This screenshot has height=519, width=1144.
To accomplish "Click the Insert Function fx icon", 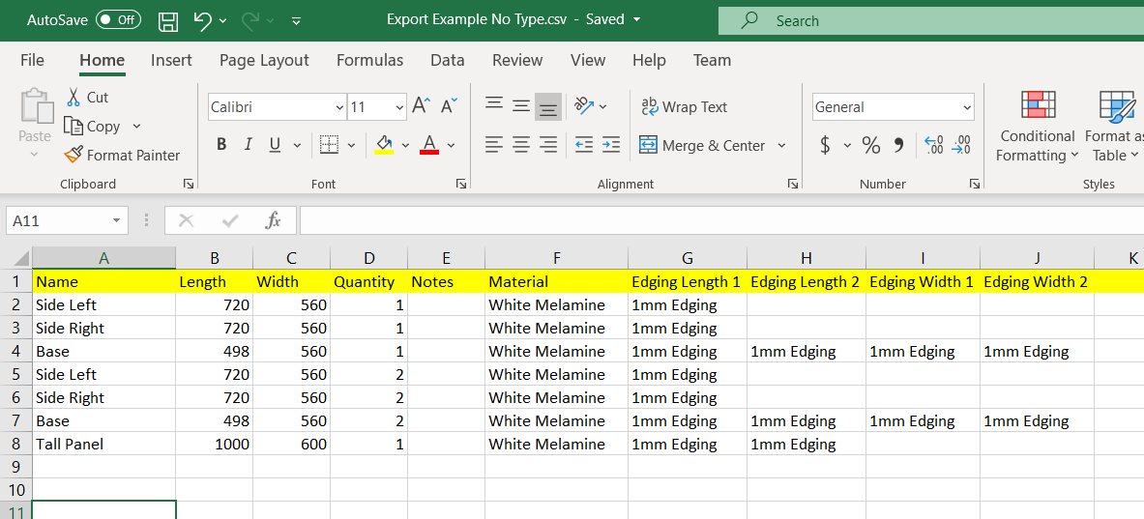I will tap(273, 220).
